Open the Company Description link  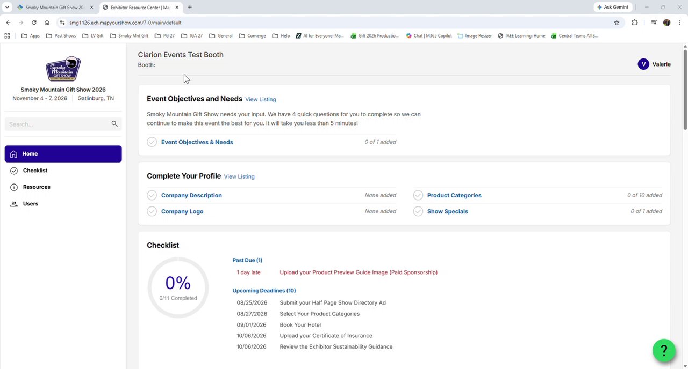(x=191, y=195)
